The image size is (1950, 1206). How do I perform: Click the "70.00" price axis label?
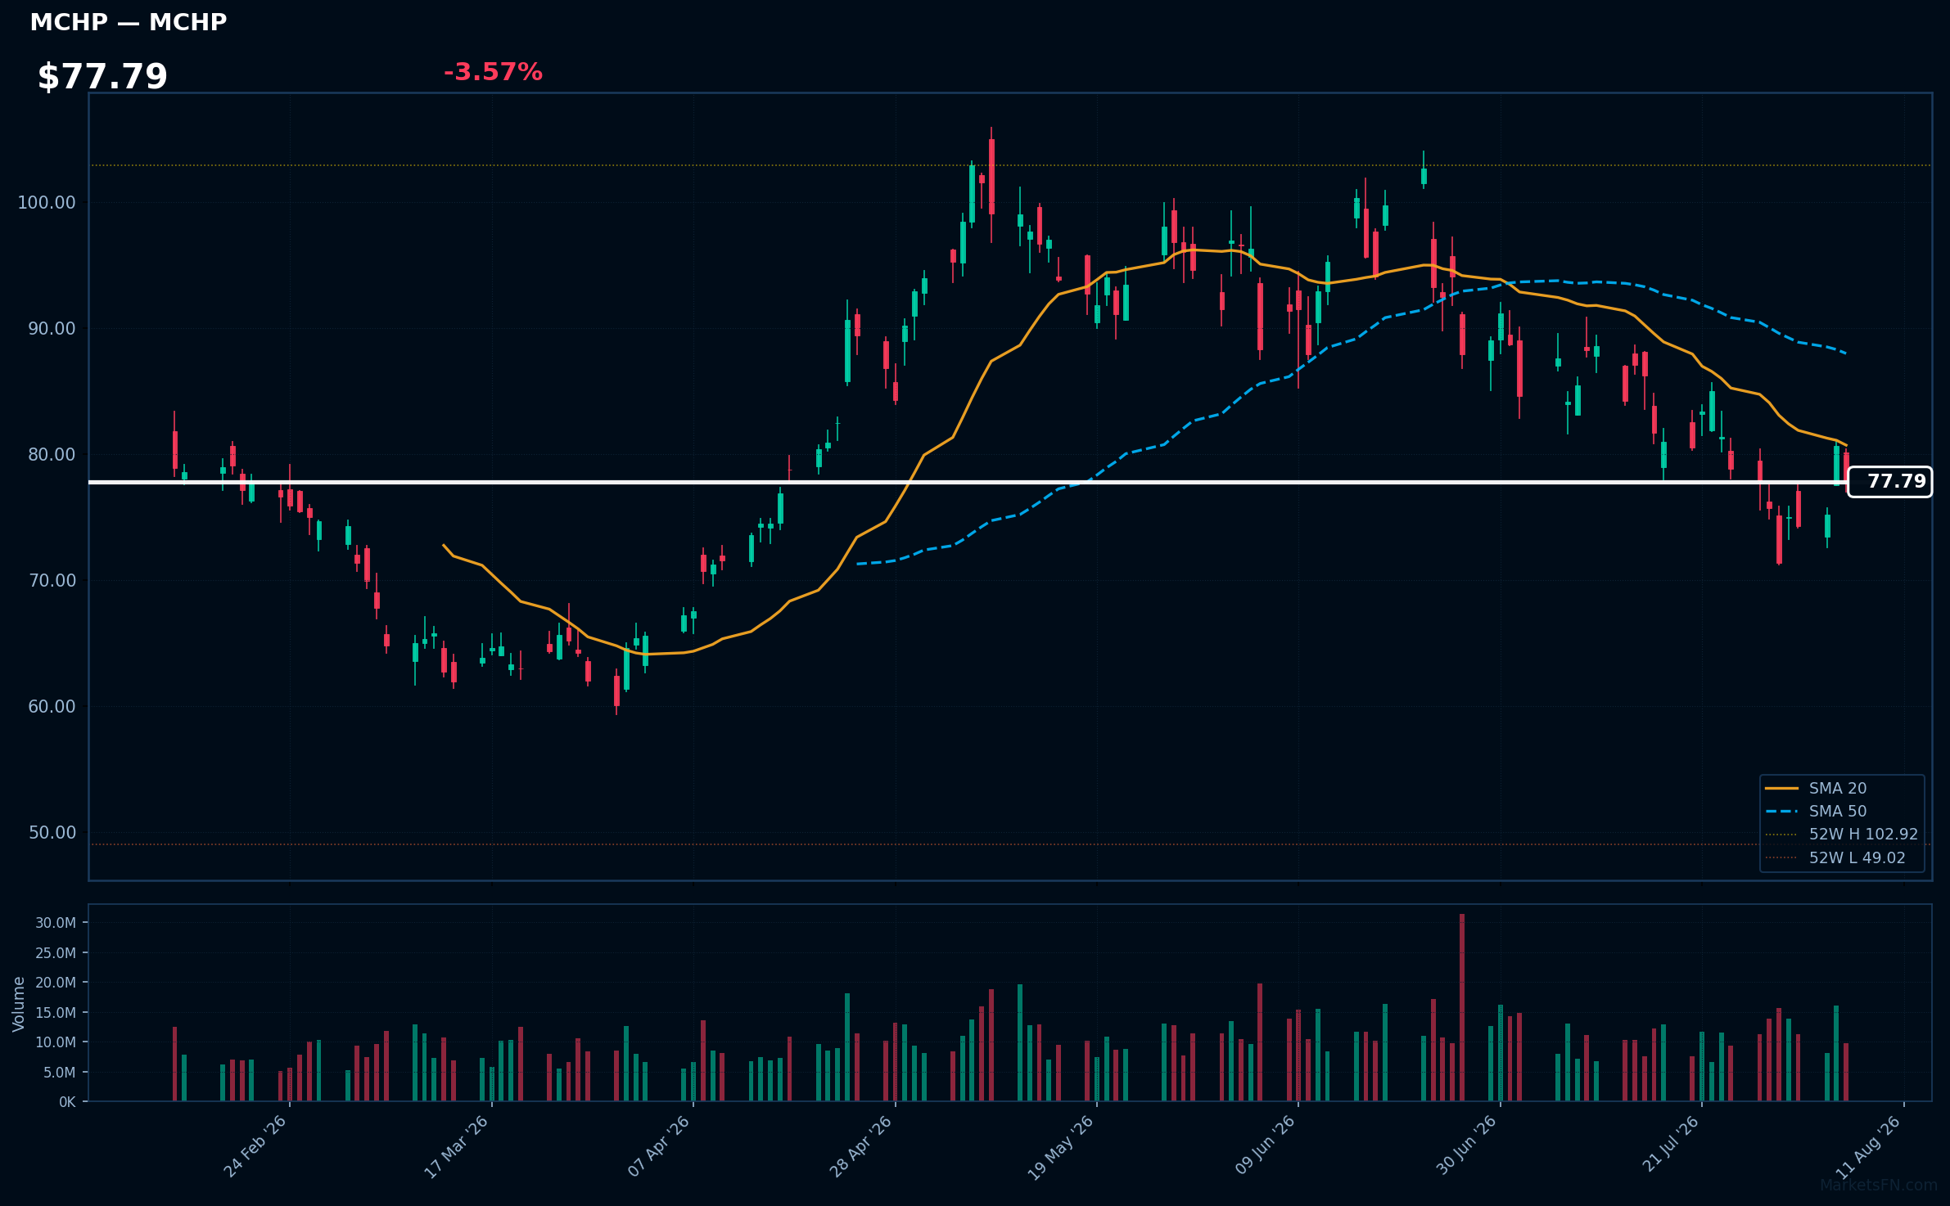(x=52, y=580)
